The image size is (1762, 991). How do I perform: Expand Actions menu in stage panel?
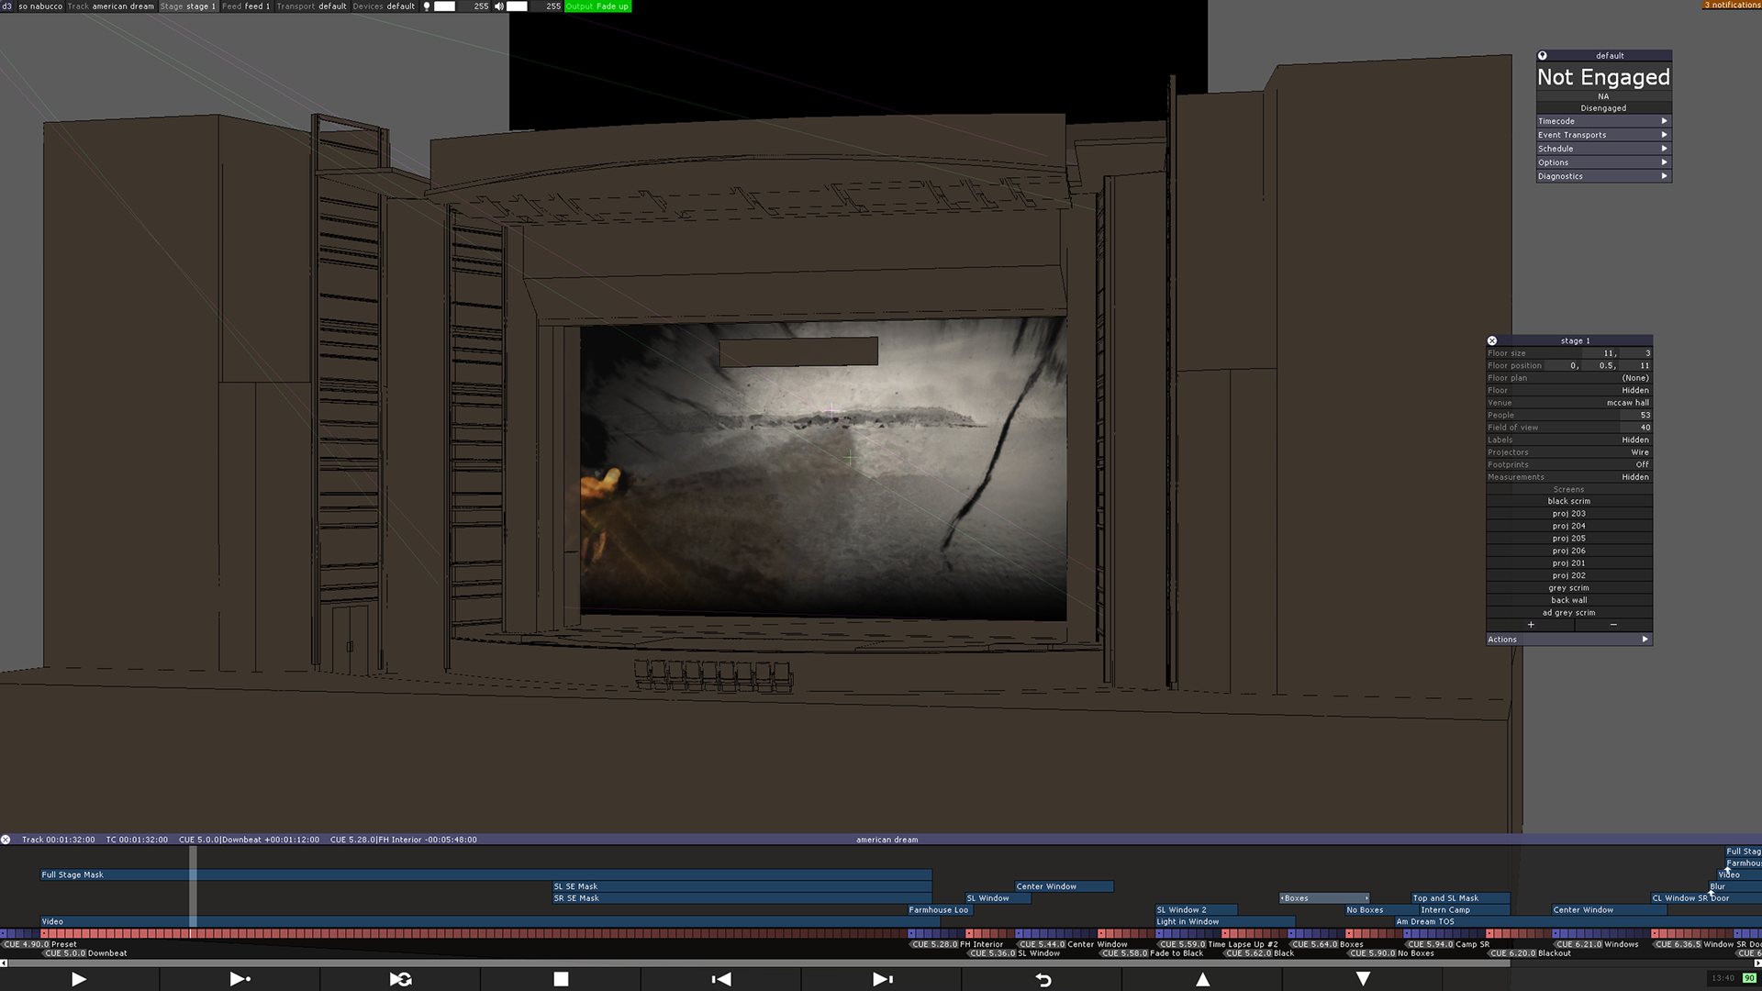[1568, 640]
